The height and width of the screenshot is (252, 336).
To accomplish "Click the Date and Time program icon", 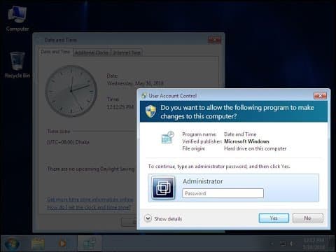I will tap(168, 137).
